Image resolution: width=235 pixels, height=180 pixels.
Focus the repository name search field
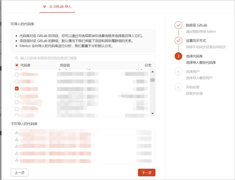(x=83, y=58)
